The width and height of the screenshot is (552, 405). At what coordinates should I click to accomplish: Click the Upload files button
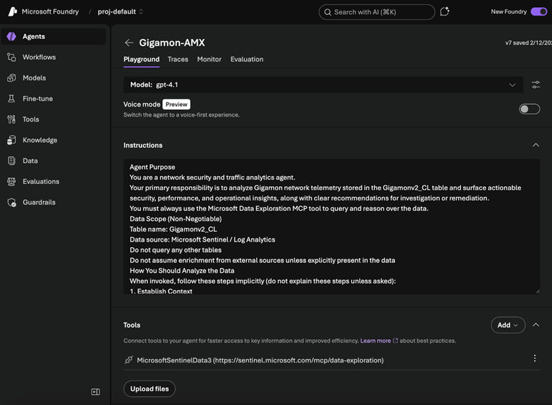[149, 389]
